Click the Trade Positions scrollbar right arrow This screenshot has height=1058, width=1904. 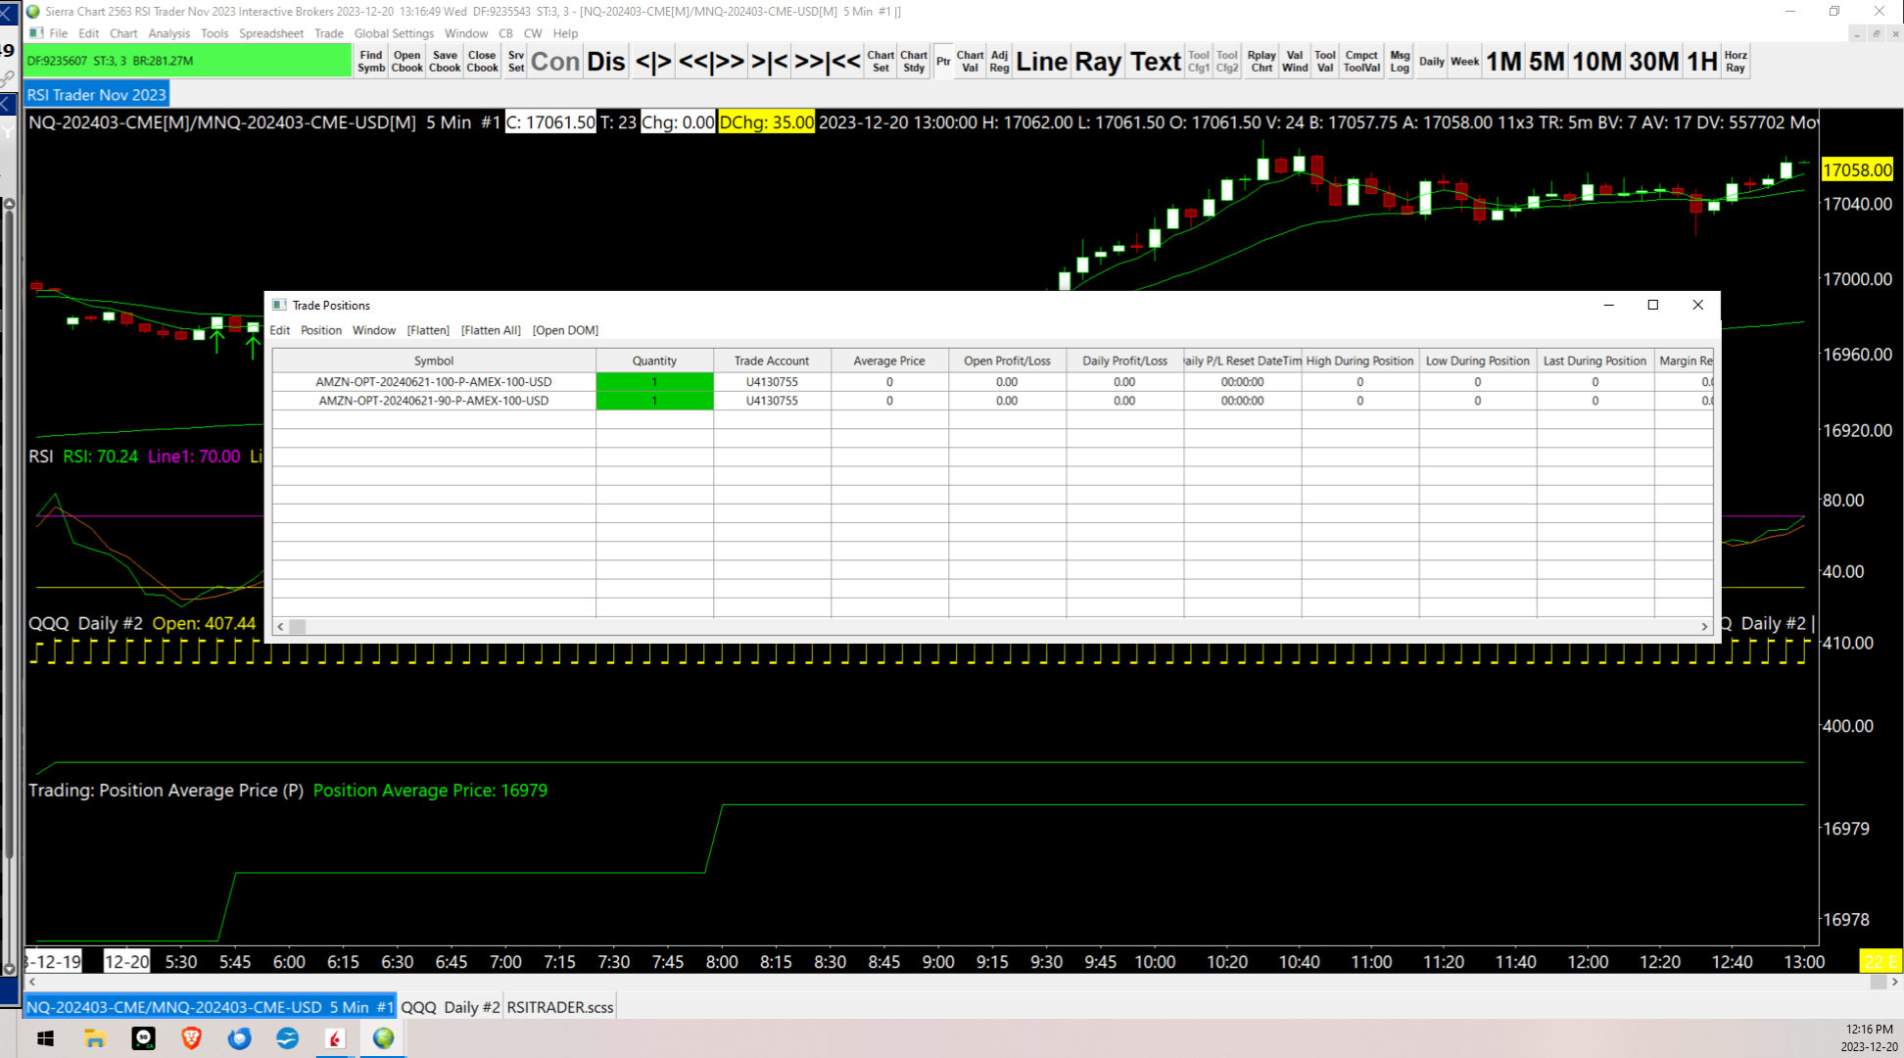[x=1704, y=627]
